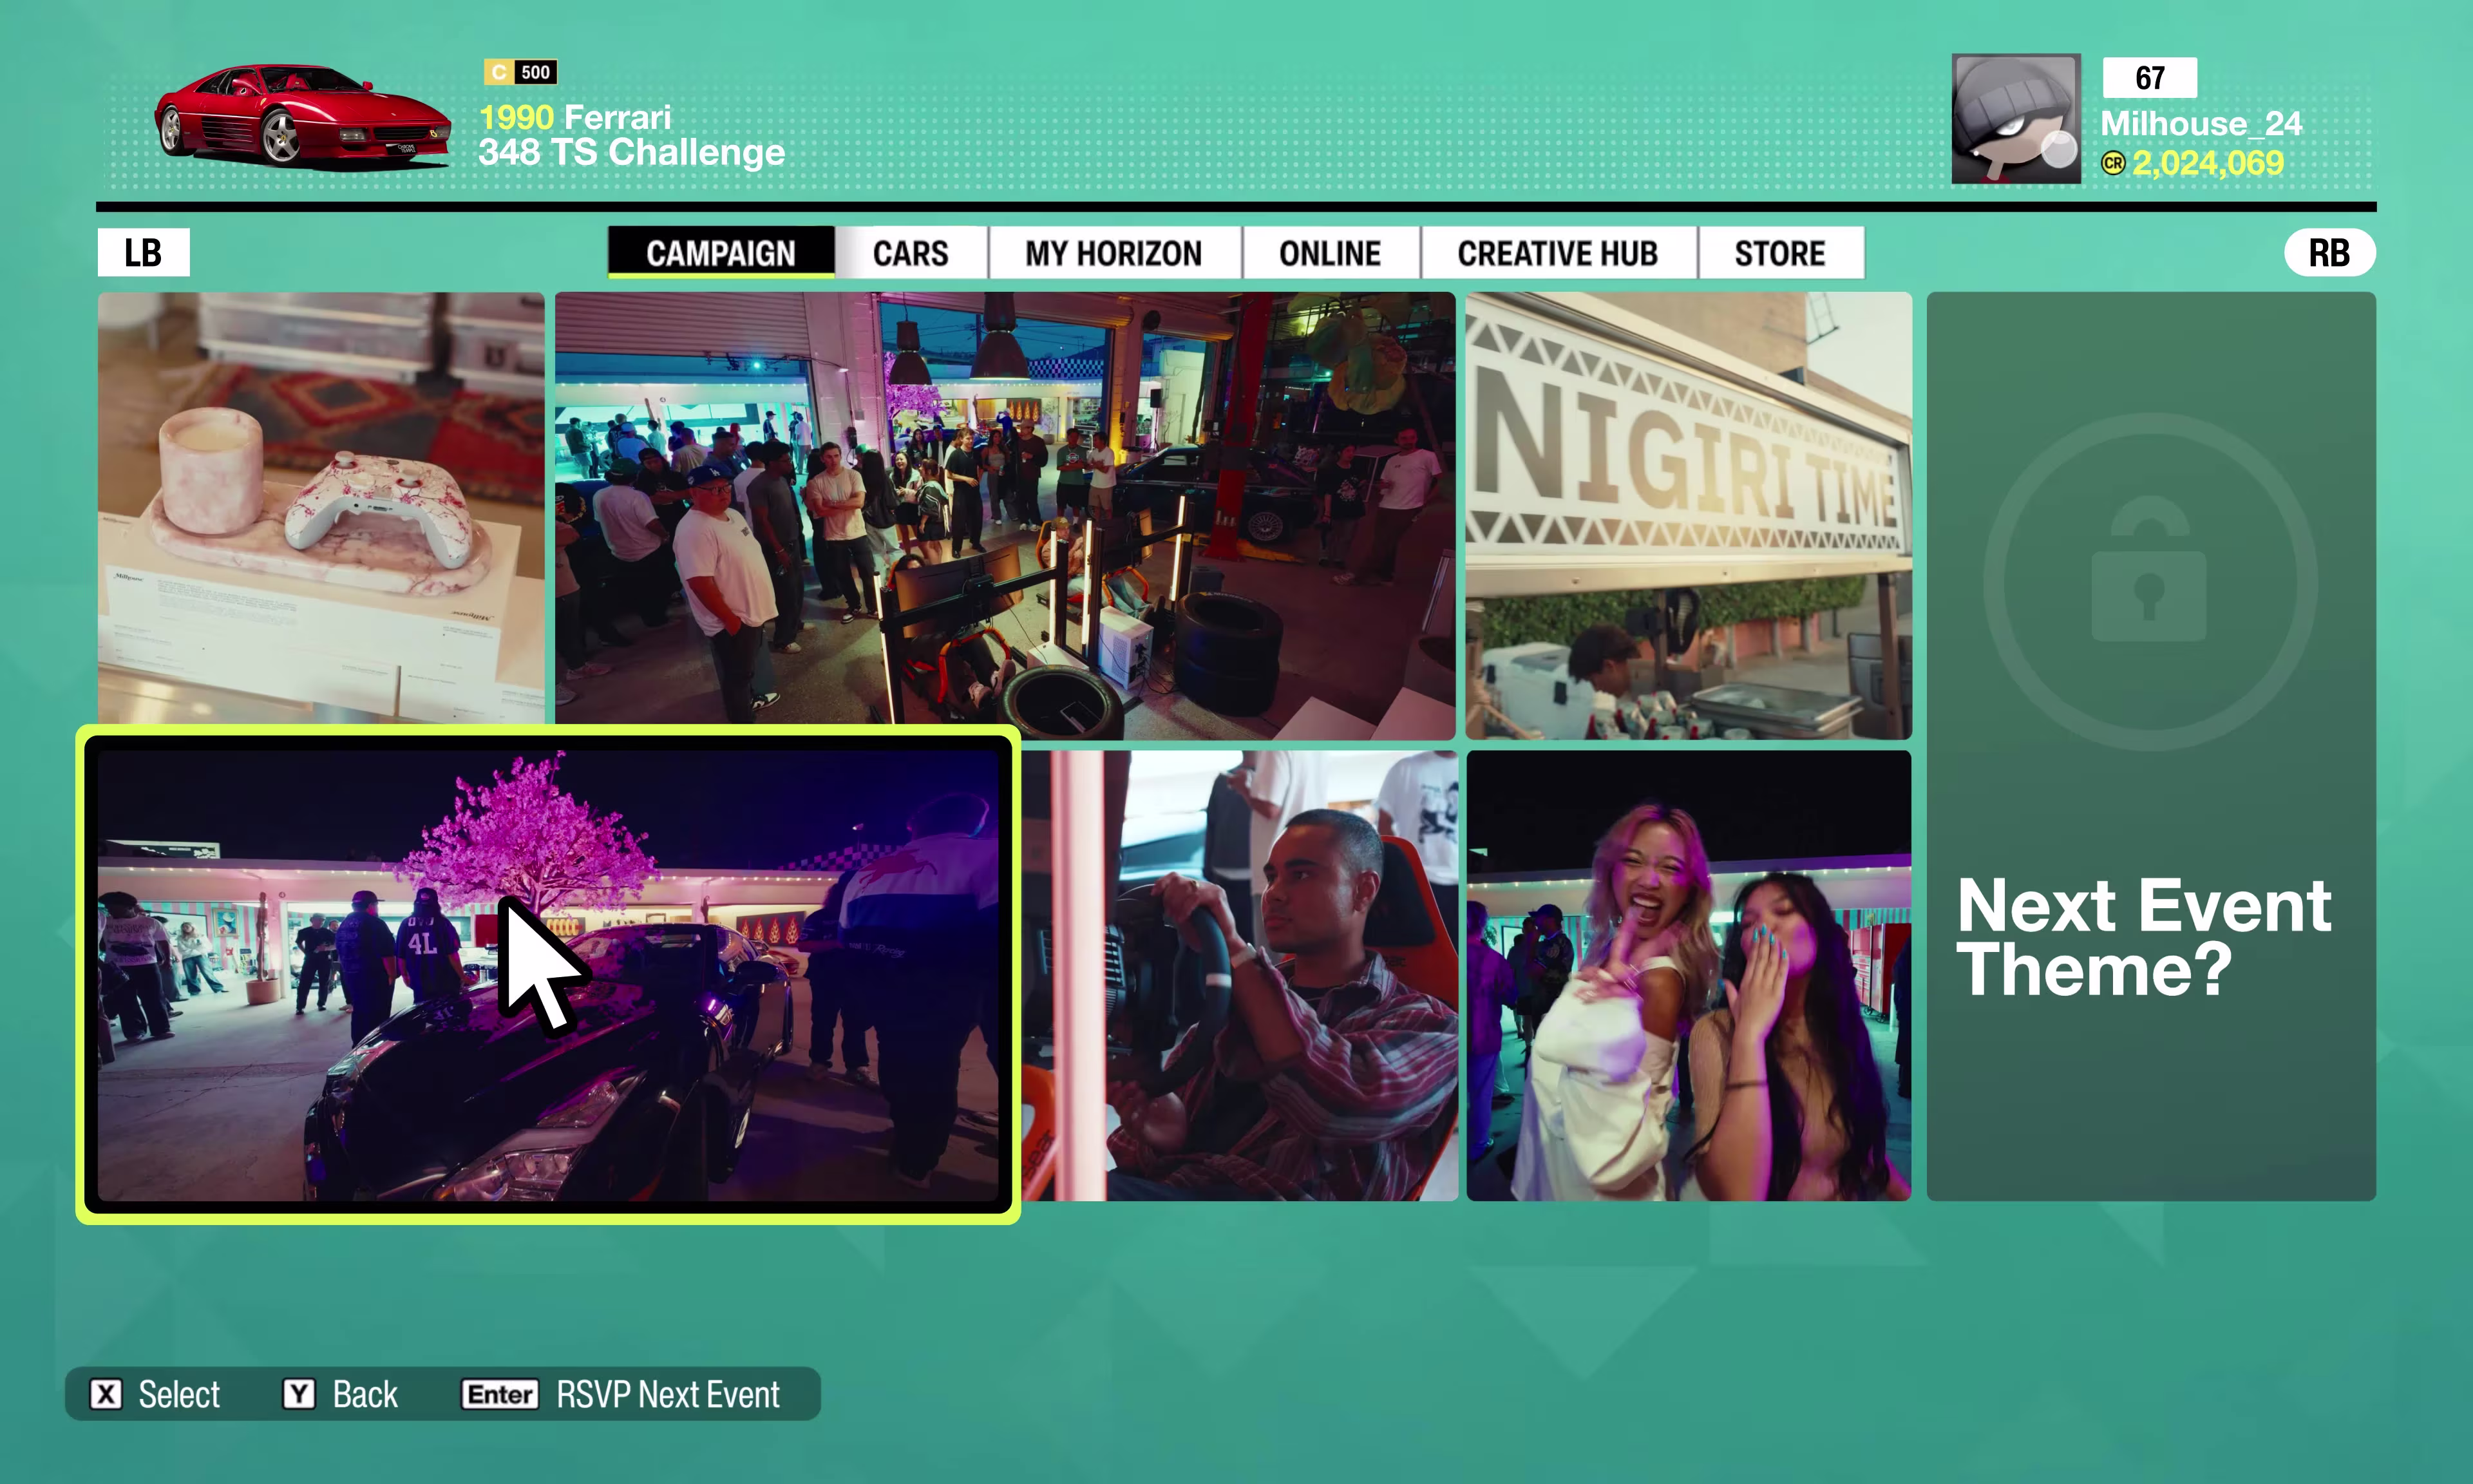This screenshot has height=1484, width=2473.
Task: Click the player avatar picture
Action: point(2016,119)
